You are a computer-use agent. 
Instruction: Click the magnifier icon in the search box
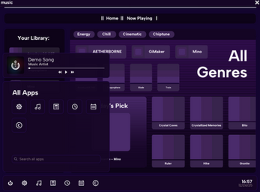point(16,159)
